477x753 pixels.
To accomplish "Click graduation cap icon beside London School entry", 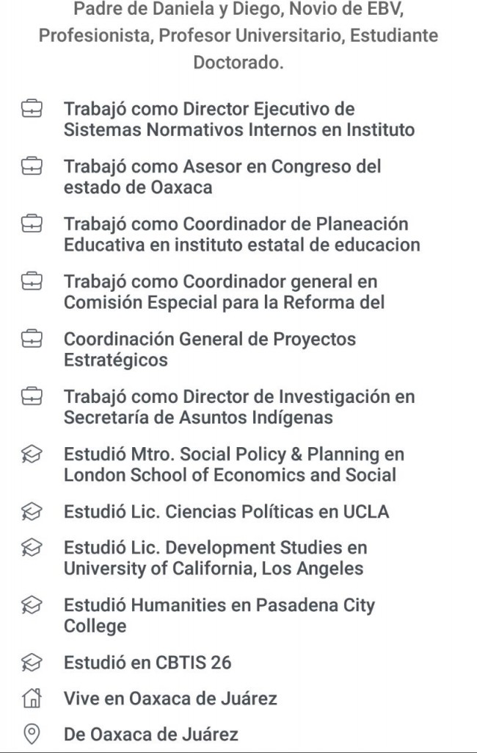I will (x=32, y=454).
